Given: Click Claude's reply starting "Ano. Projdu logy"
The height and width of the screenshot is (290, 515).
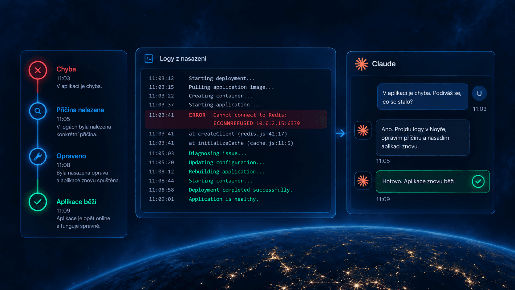Looking at the screenshot, I should click(x=423, y=137).
